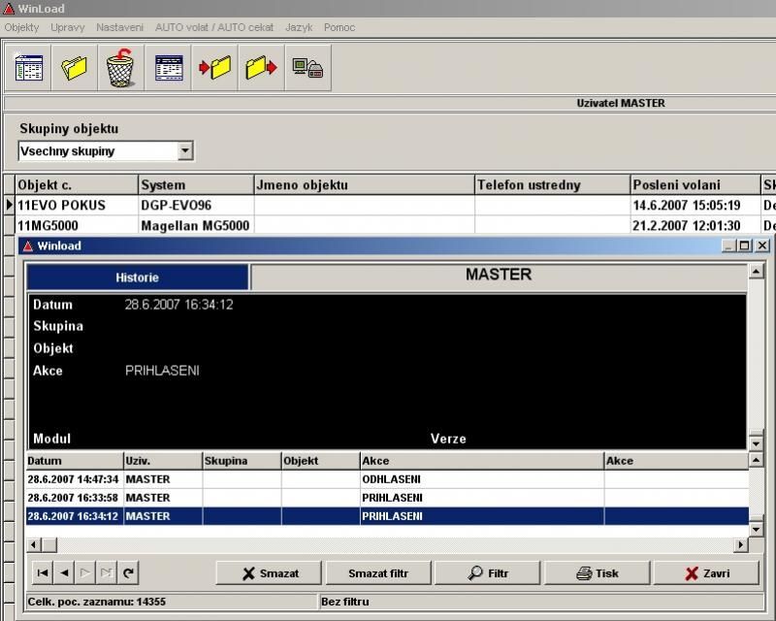Image resolution: width=776 pixels, height=621 pixels.
Task: Expand the Vsechny skupiny dropdown
Action: coord(185,151)
